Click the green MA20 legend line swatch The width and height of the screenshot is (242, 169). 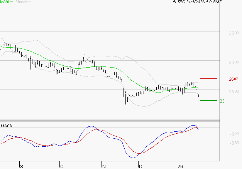pyautogui.click(x=12, y=2)
